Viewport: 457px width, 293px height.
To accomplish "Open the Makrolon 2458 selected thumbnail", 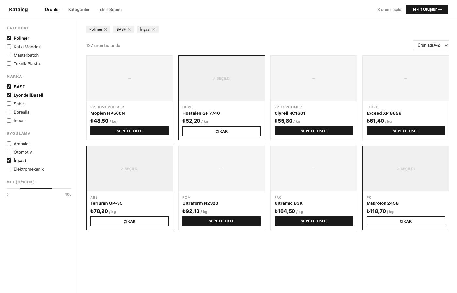I will 406,169.
